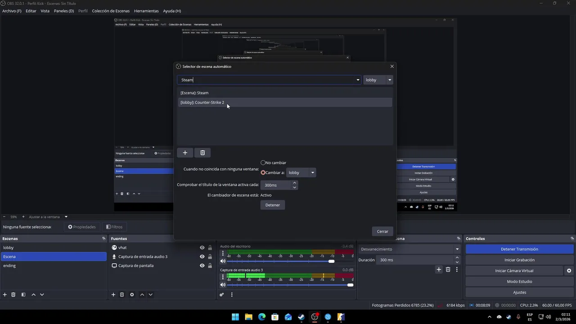The width and height of the screenshot is (576, 324).
Task: Click Iniciar Grabación button
Action: (x=519, y=260)
